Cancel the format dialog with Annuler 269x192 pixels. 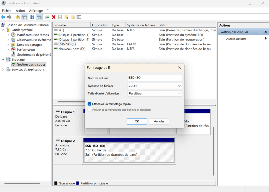[159, 121]
